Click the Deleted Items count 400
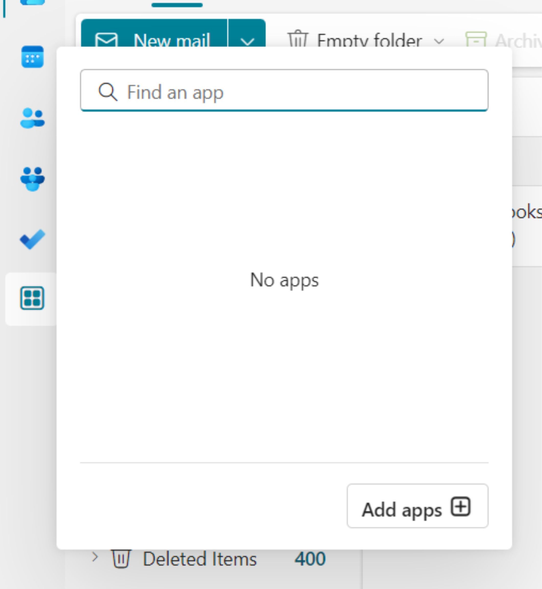The image size is (542, 589). [x=310, y=559]
